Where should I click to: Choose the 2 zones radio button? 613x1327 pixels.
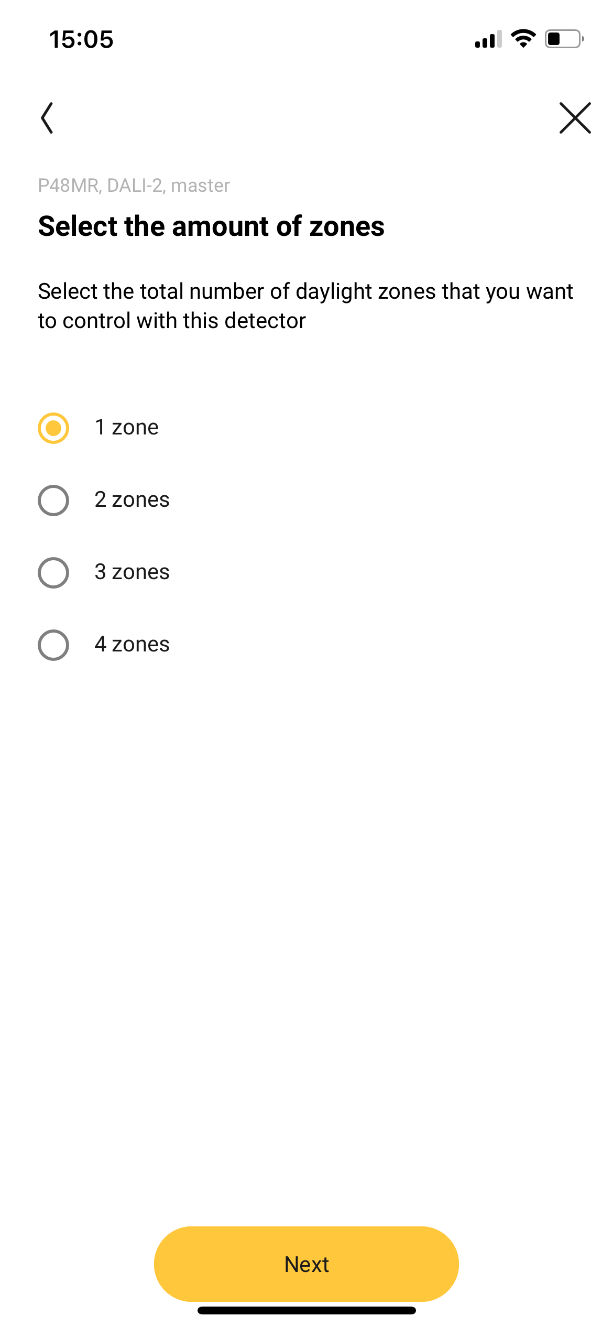pos(53,501)
